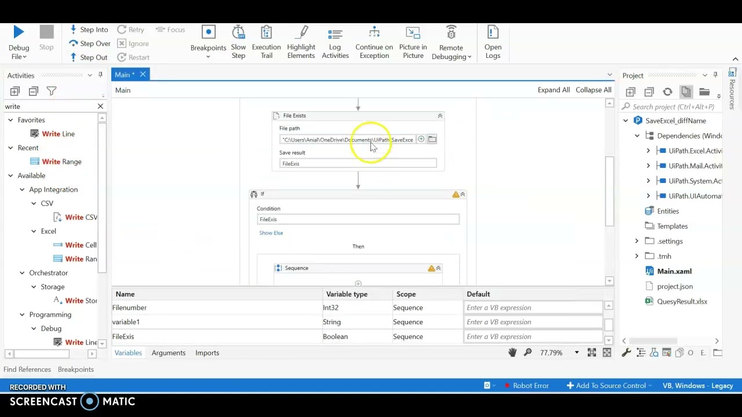Collapse the Orchestrator node
Viewport: 742px width, 417px height.
[x=22, y=273]
